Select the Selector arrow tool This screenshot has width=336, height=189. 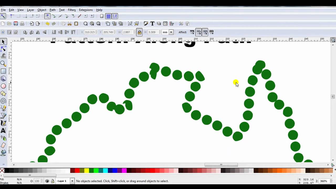[3, 41]
